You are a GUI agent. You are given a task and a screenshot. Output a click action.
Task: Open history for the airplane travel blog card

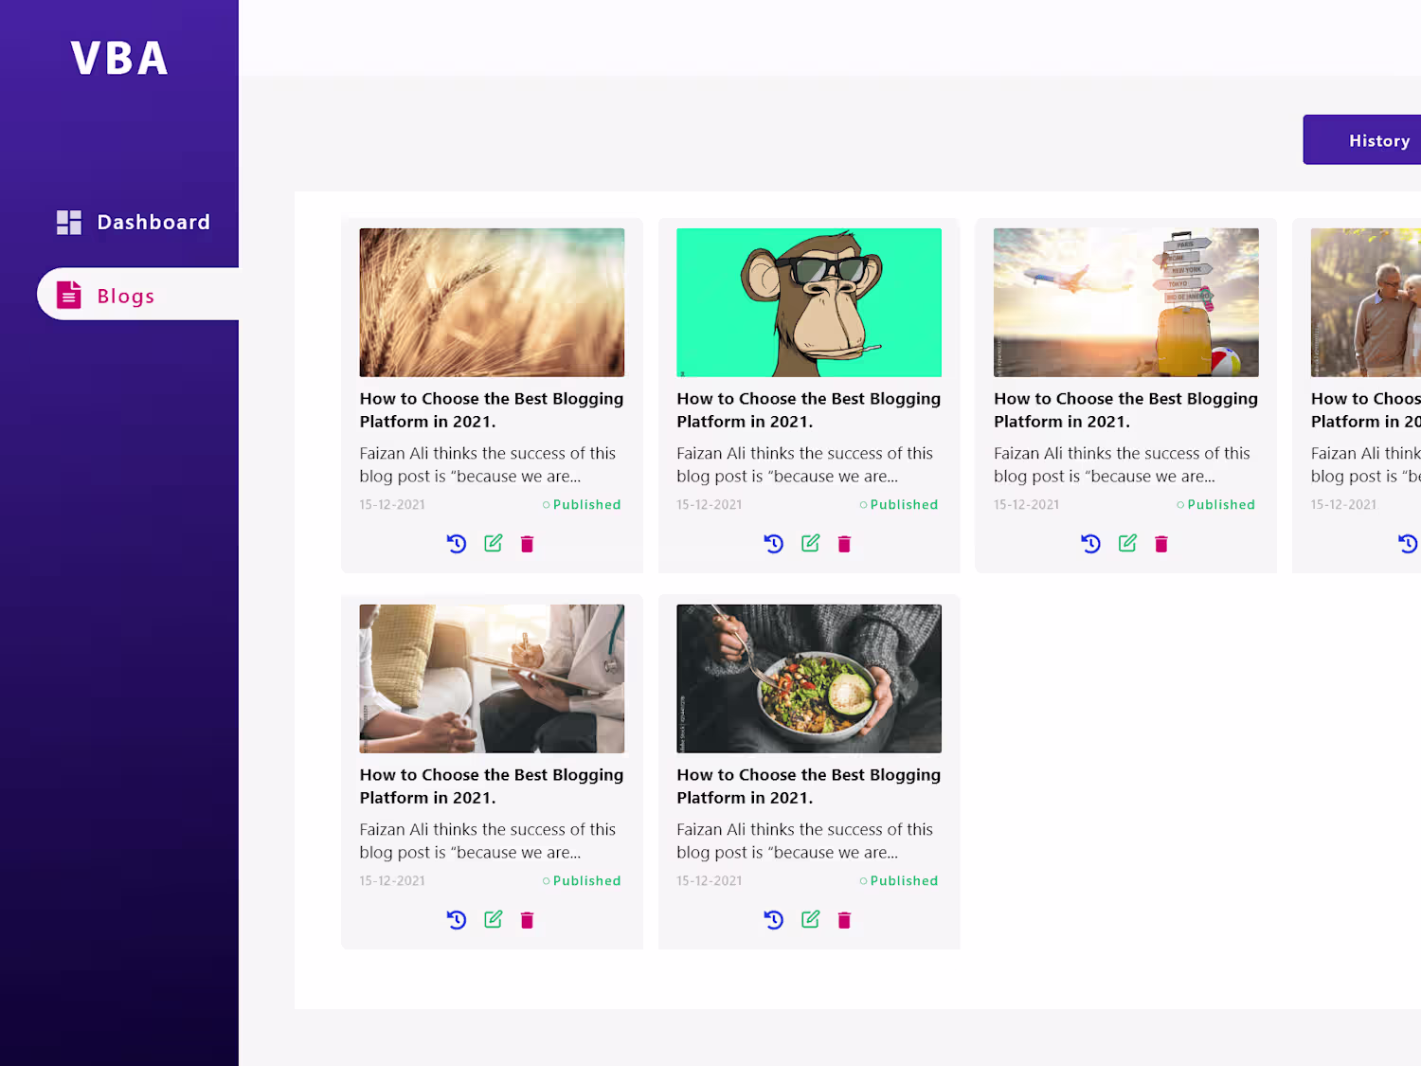[x=1091, y=544]
